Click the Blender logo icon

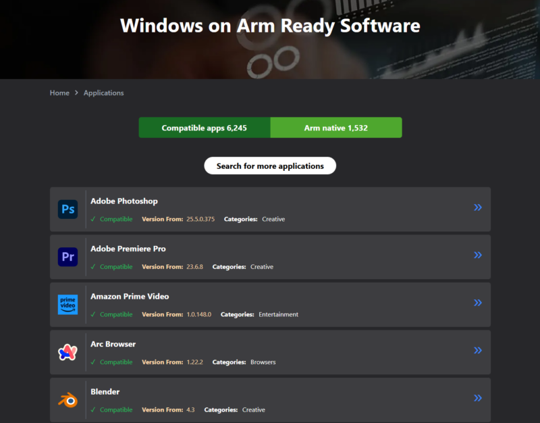click(67, 400)
